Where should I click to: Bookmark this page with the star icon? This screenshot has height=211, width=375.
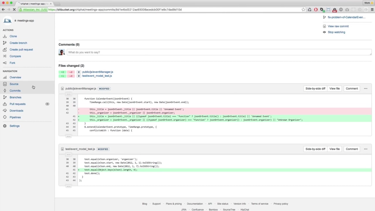tap(303, 10)
